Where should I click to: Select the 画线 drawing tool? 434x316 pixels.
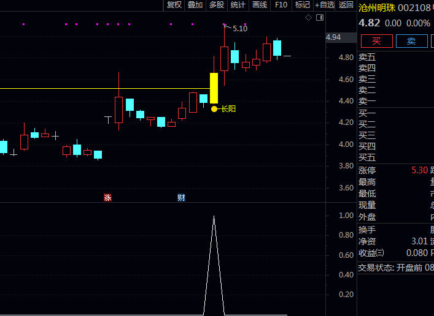(x=260, y=5)
